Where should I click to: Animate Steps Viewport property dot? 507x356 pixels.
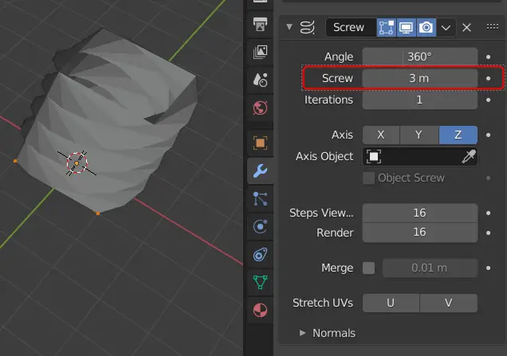488,213
